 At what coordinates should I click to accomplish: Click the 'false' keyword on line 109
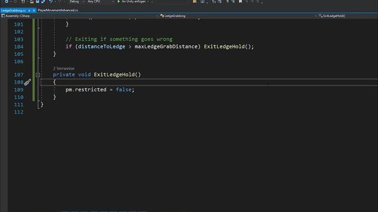pyautogui.click(x=123, y=90)
